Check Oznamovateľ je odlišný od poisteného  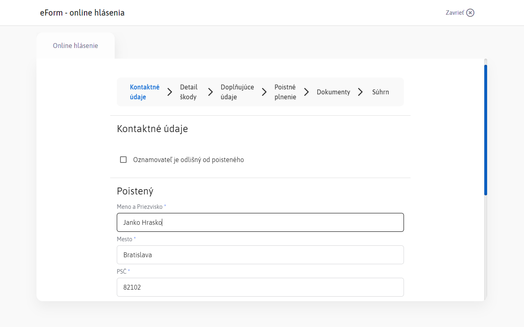pyautogui.click(x=123, y=160)
